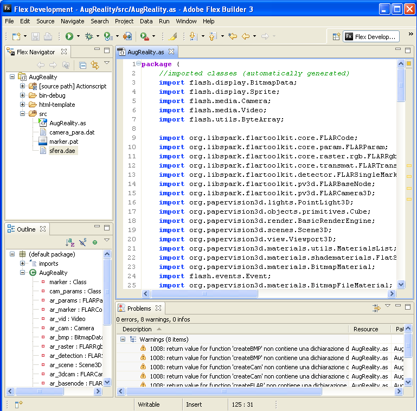Click the Problems filter configuration icon
This screenshot has width=417, height=411.
(376, 308)
